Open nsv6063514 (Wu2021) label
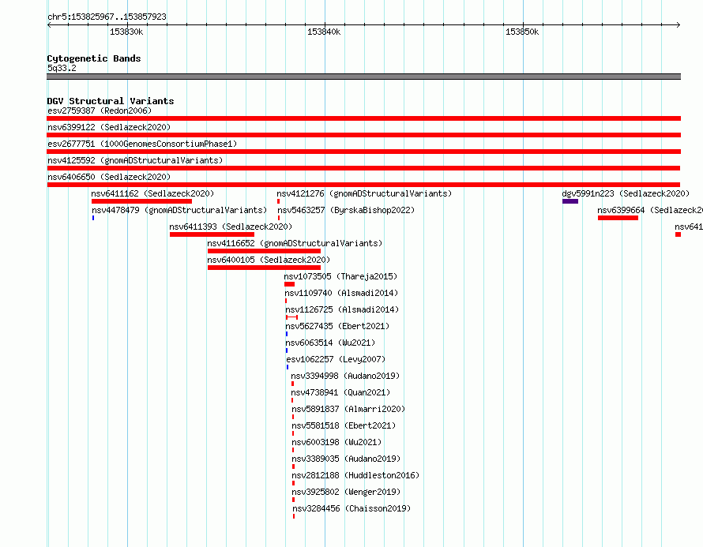 point(330,343)
